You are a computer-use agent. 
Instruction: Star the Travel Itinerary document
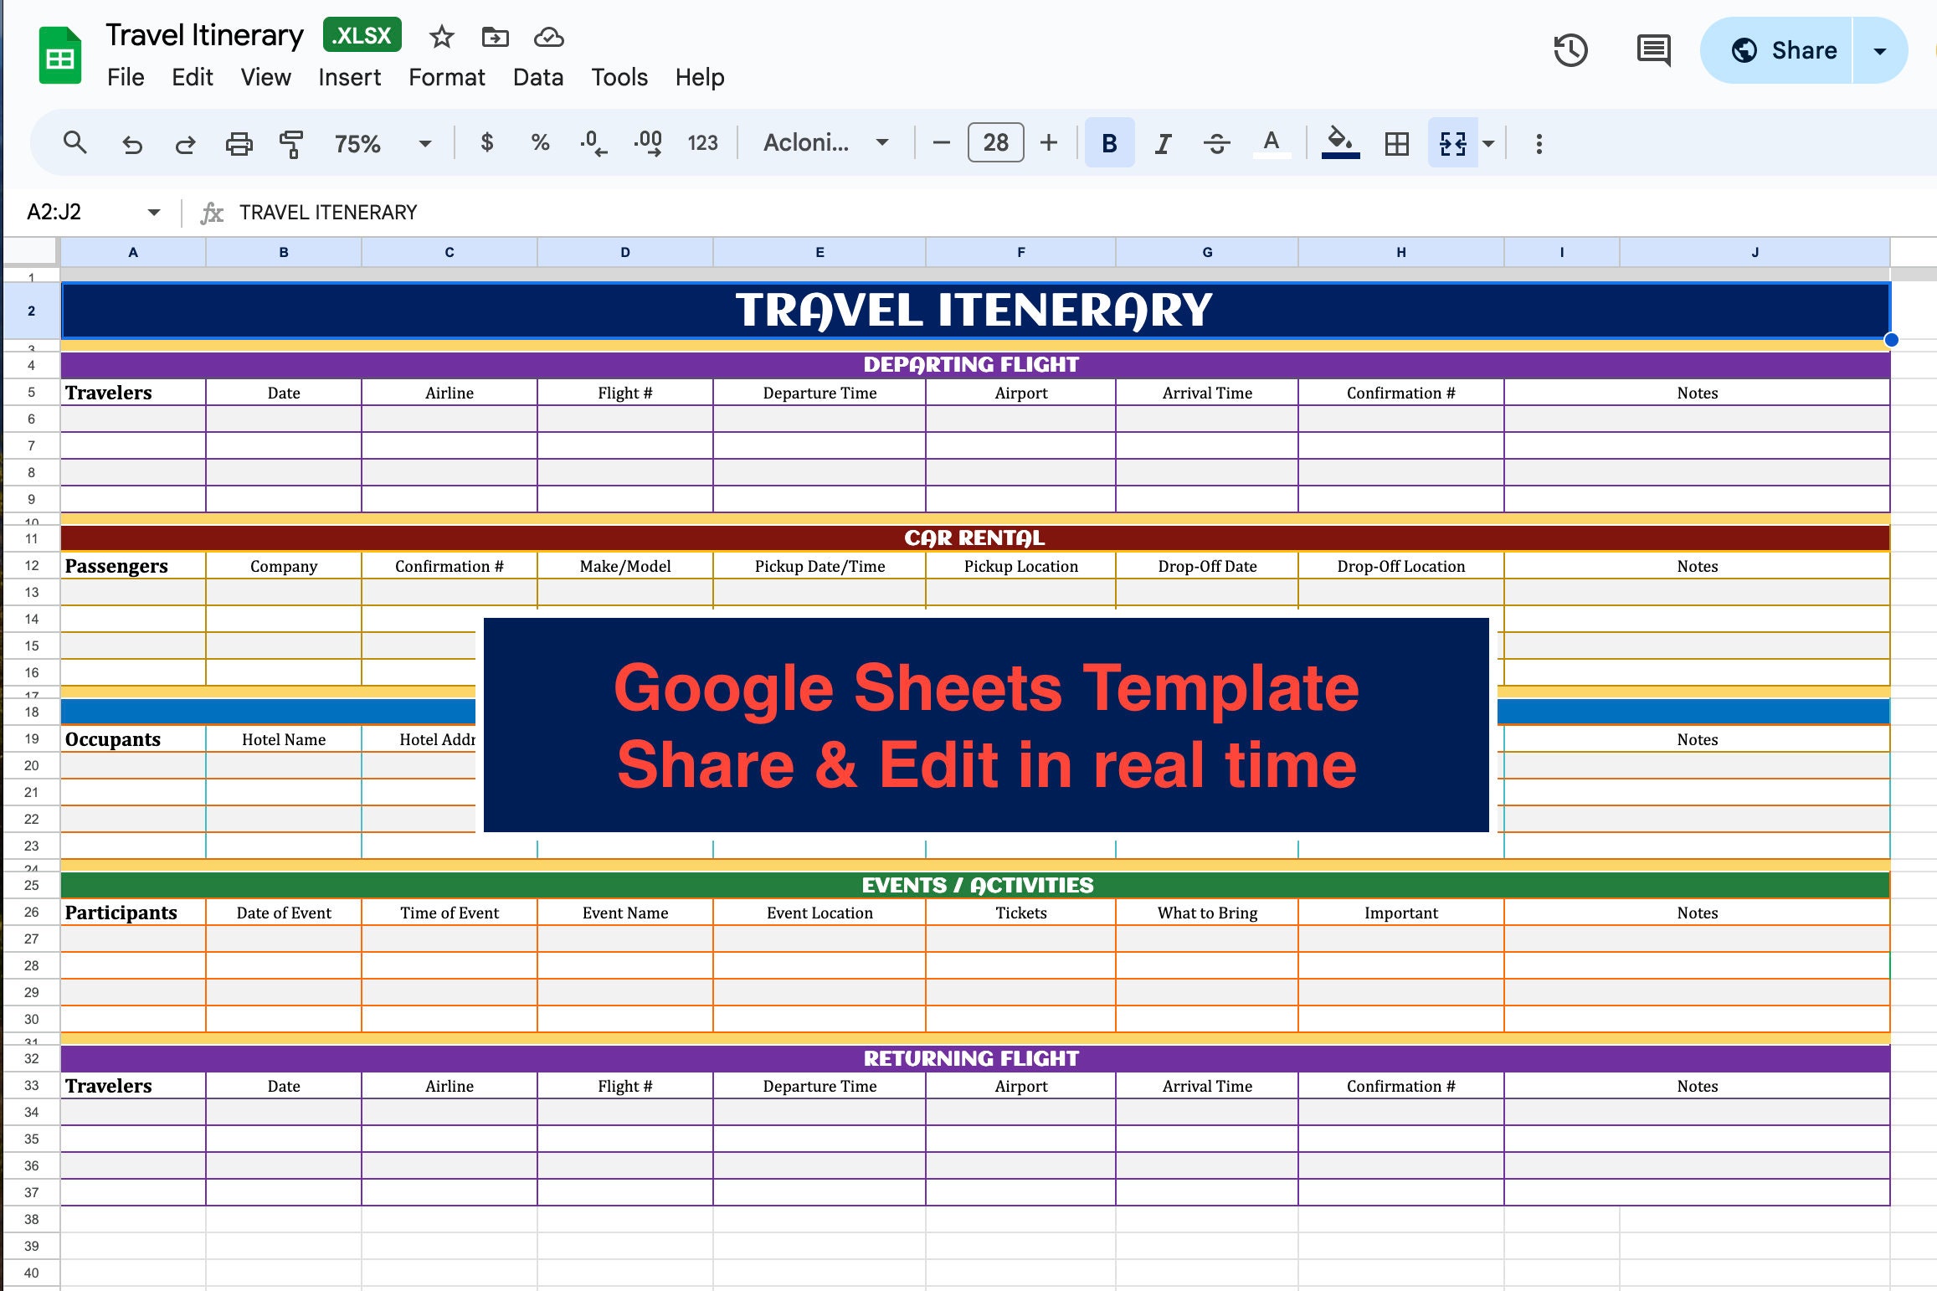click(x=441, y=37)
